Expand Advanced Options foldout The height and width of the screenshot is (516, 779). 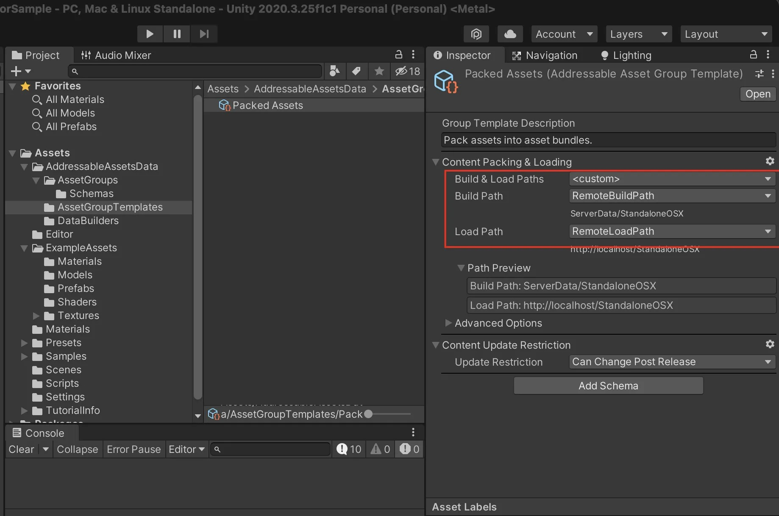448,323
